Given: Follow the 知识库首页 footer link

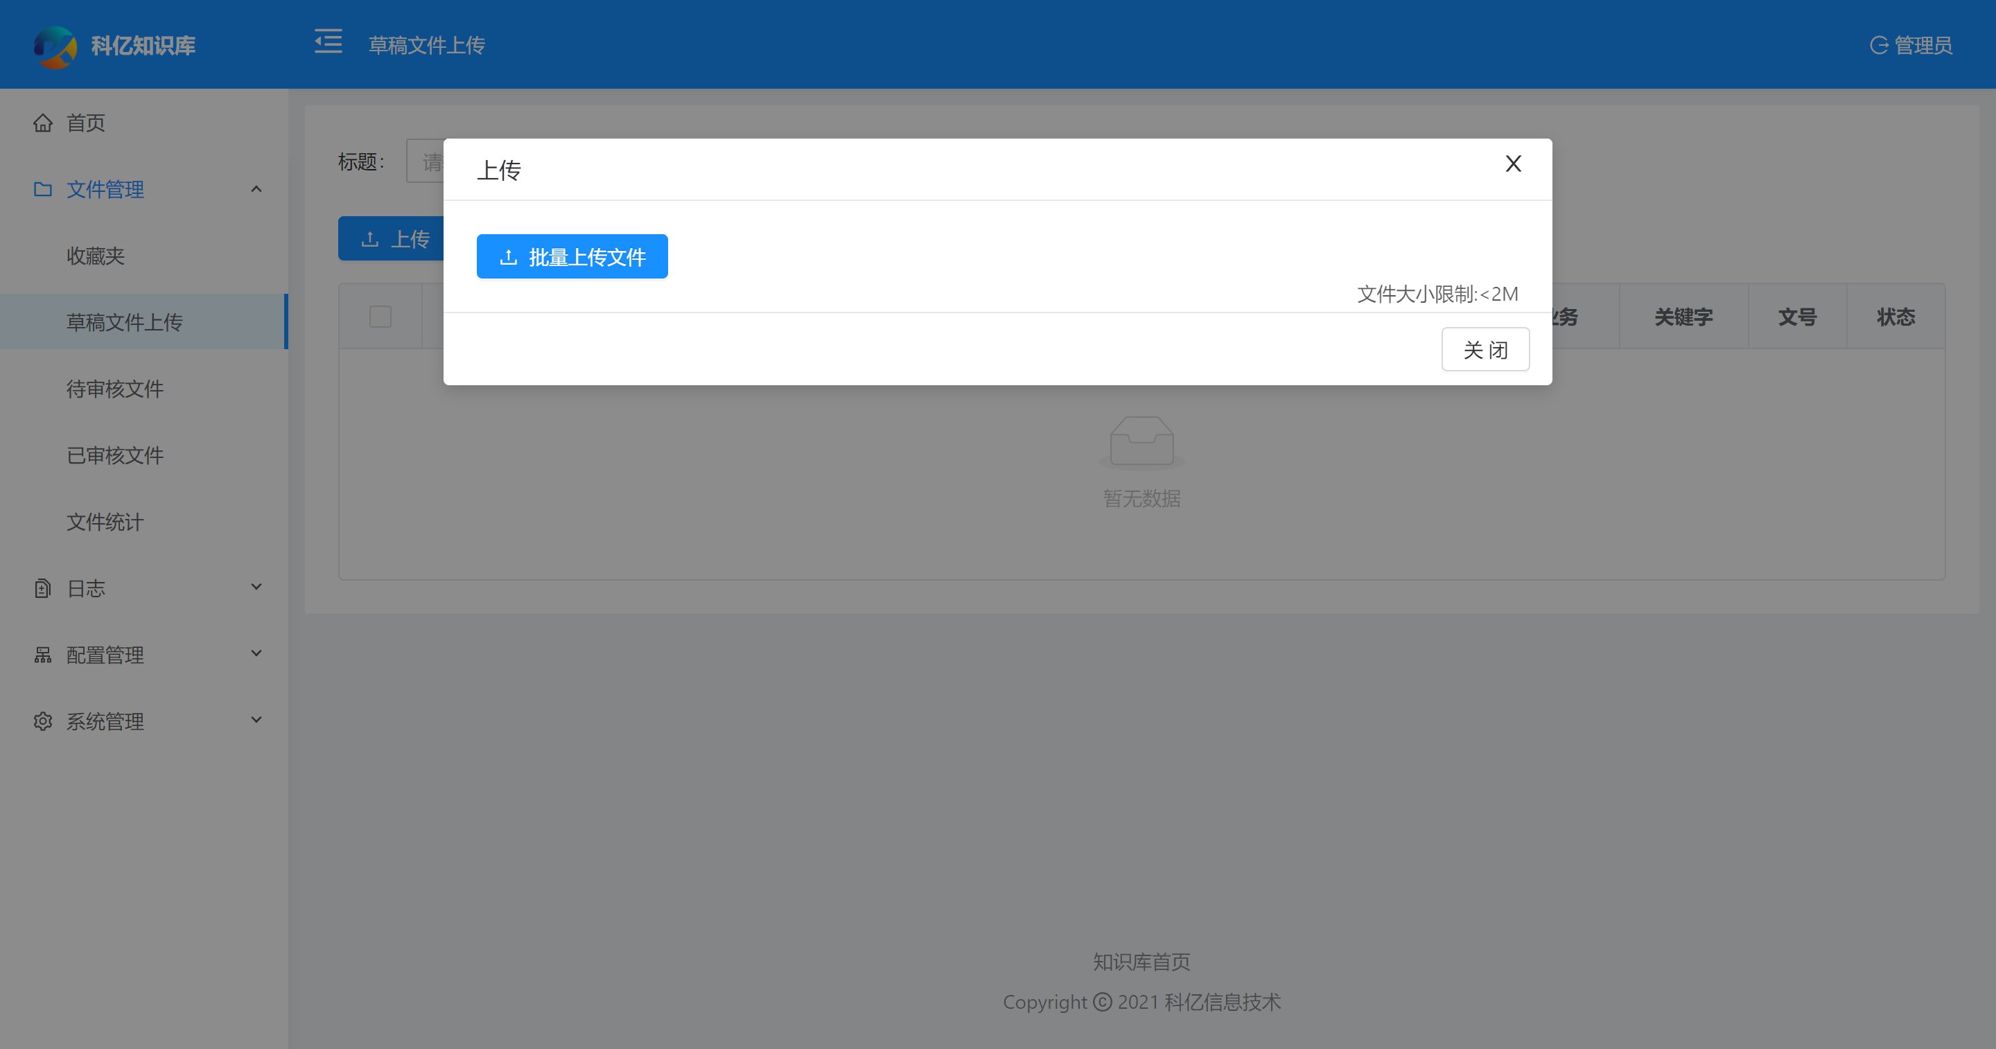Looking at the screenshot, I should (1141, 962).
